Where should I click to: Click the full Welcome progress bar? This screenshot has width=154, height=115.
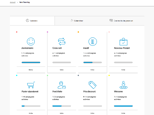coord(124,106)
